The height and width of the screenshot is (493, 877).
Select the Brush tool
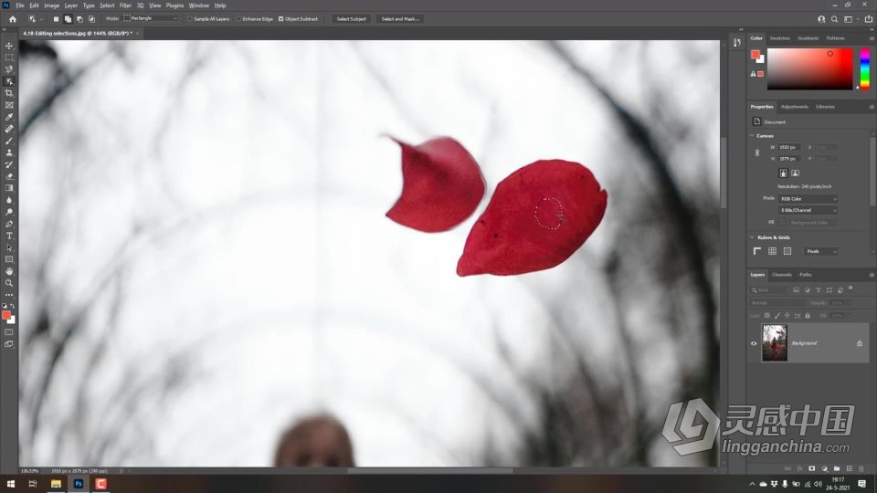9,141
